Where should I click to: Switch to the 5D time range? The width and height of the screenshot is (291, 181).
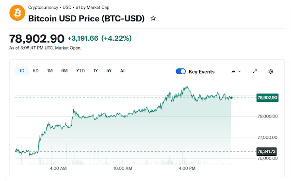pyautogui.click(x=35, y=71)
